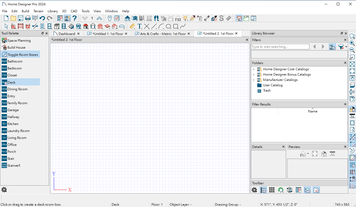Image resolution: width=356 pixels, height=207 pixels.
Task: Expand the Home Designer Core Catalogs folder
Action: click(x=254, y=69)
